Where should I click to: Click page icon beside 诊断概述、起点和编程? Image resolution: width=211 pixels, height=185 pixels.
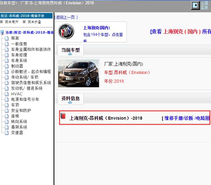pyautogui.click(x=7, y=72)
